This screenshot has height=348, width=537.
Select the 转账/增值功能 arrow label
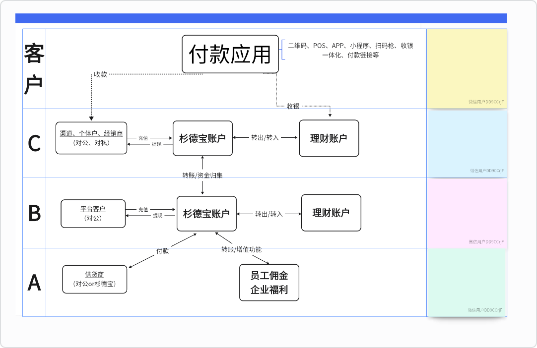241,249
